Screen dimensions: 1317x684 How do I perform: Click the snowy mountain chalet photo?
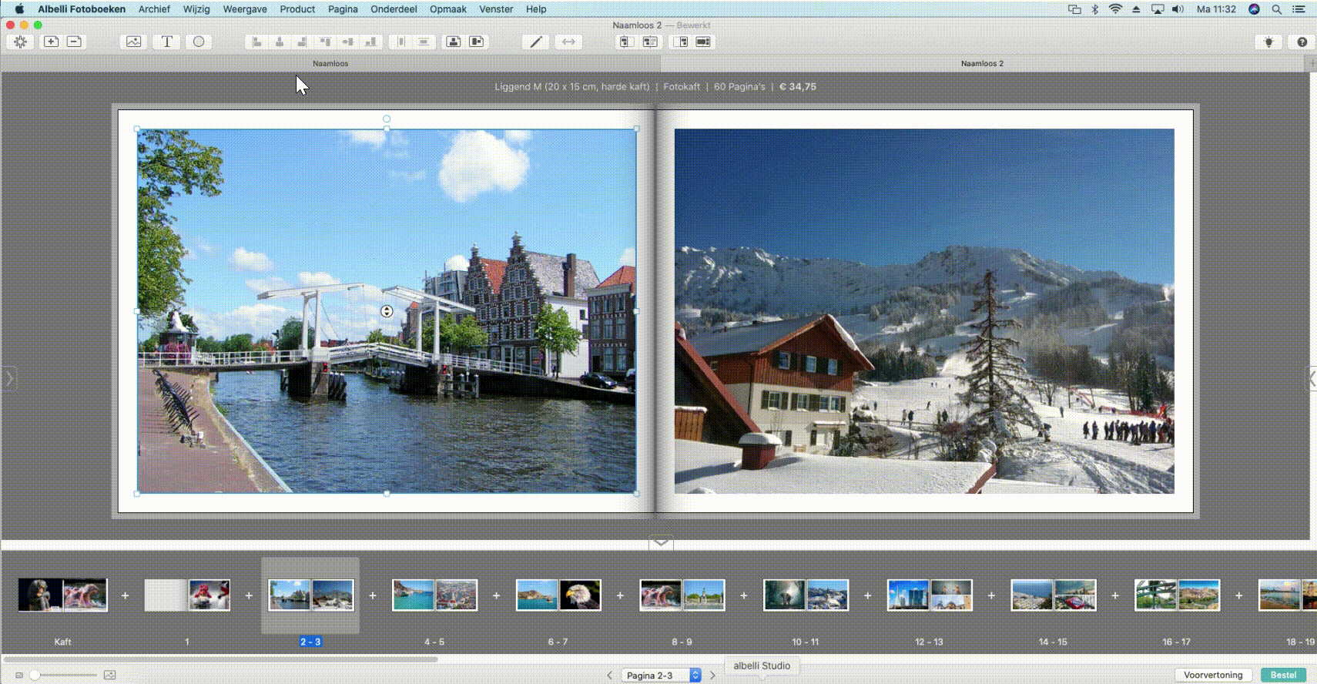(924, 311)
